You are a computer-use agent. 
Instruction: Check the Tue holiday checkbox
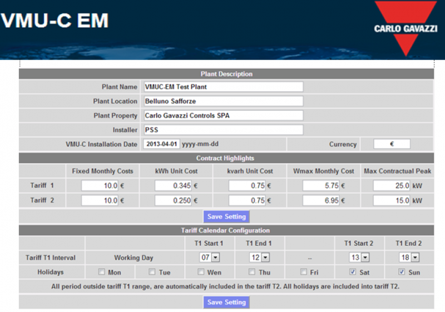click(x=152, y=272)
